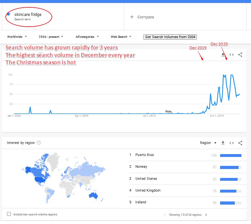Viewport: 251px width, 224px height.
Task: Open embed code for the trend chart
Action: 232,55
